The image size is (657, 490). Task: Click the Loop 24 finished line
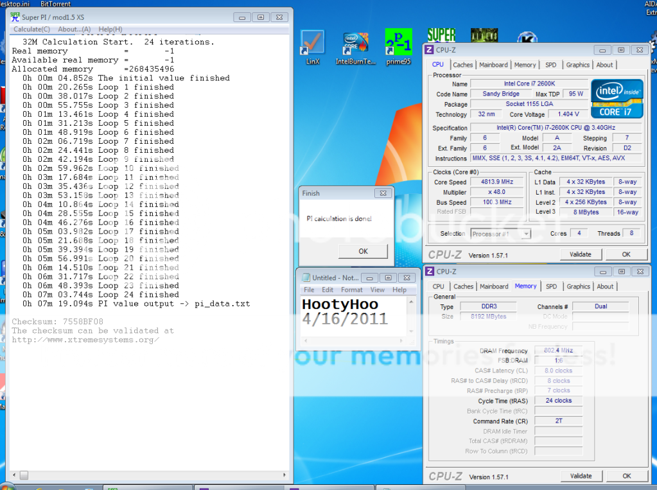pos(101,295)
